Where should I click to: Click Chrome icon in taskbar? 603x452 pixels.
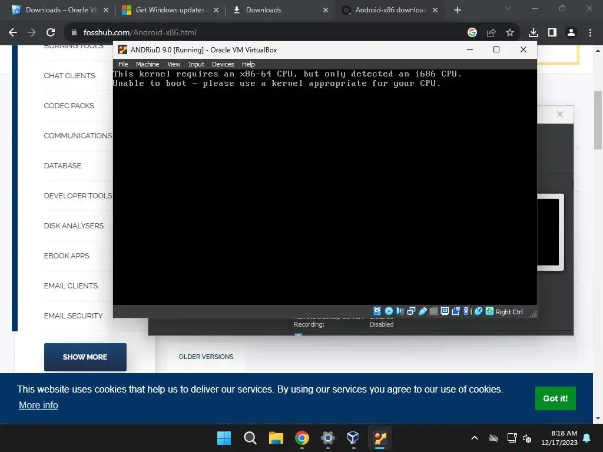pyautogui.click(x=302, y=438)
